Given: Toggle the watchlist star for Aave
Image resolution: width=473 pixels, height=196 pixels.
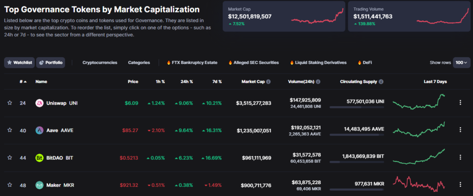Looking at the screenshot, I should coord(10,131).
